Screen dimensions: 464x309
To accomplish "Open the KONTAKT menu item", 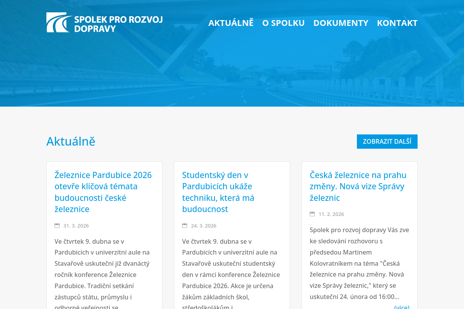I will 397,23.
